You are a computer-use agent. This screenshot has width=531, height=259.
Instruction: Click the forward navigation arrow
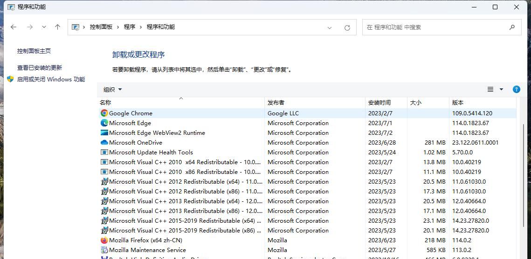click(30, 27)
